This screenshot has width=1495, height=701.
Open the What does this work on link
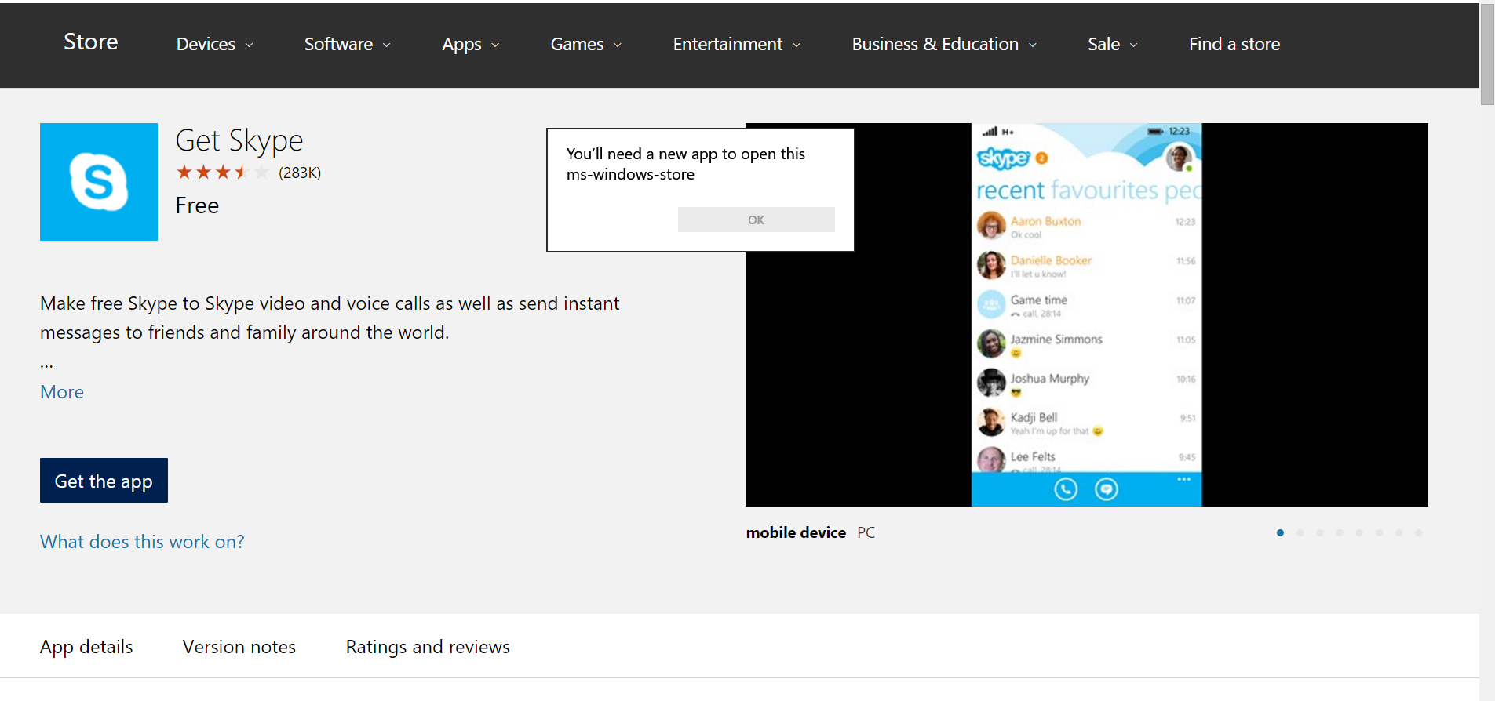142,542
